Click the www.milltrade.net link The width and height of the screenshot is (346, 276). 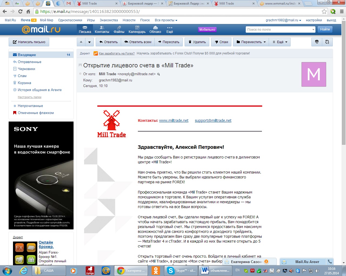tap(174, 120)
